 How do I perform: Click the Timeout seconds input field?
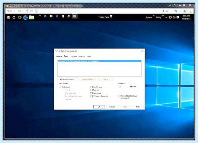pos(124,87)
